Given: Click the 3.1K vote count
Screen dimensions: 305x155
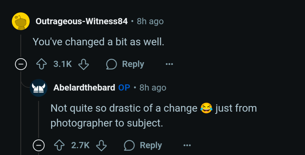Looking at the screenshot, I should coord(63,64).
